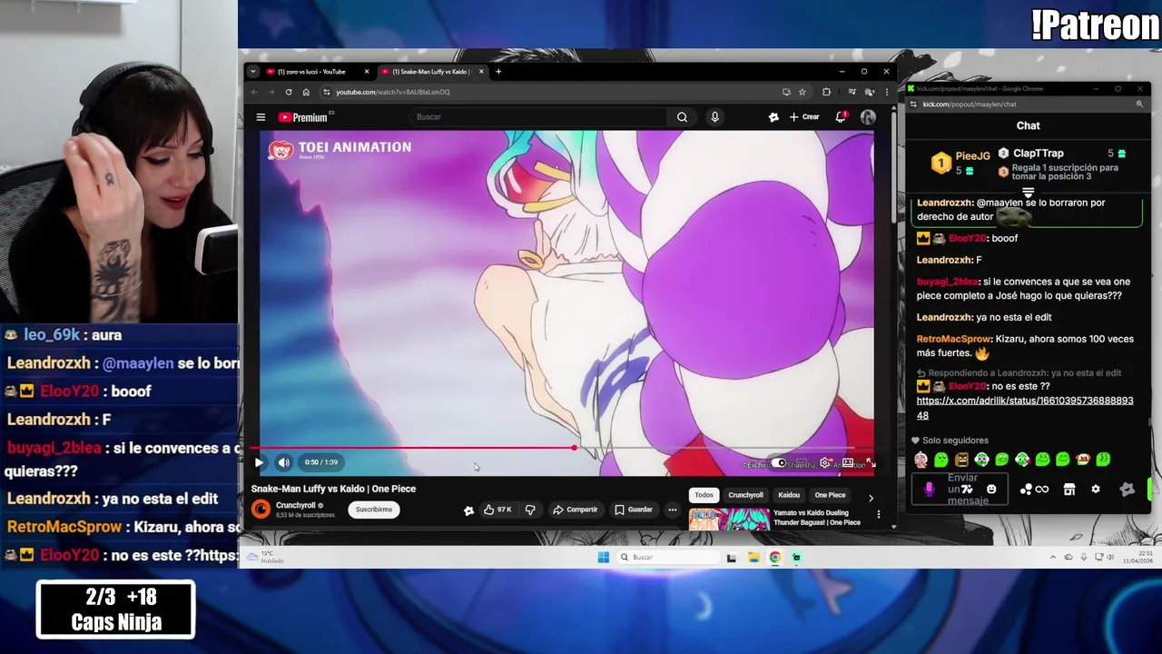Click the Windows taskbar Buscar search box
Image resolution: width=1162 pixels, height=654 pixels.
click(668, 557)
